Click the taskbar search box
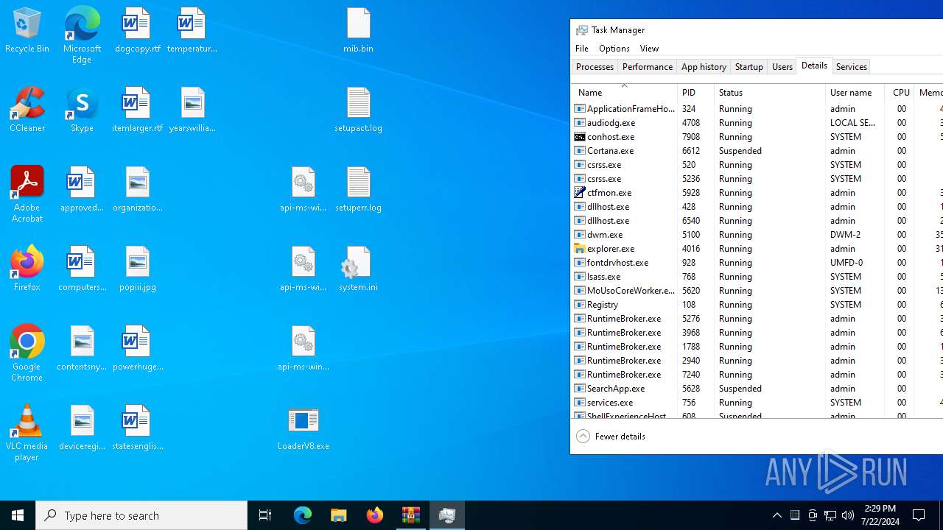 pos(141,515)
